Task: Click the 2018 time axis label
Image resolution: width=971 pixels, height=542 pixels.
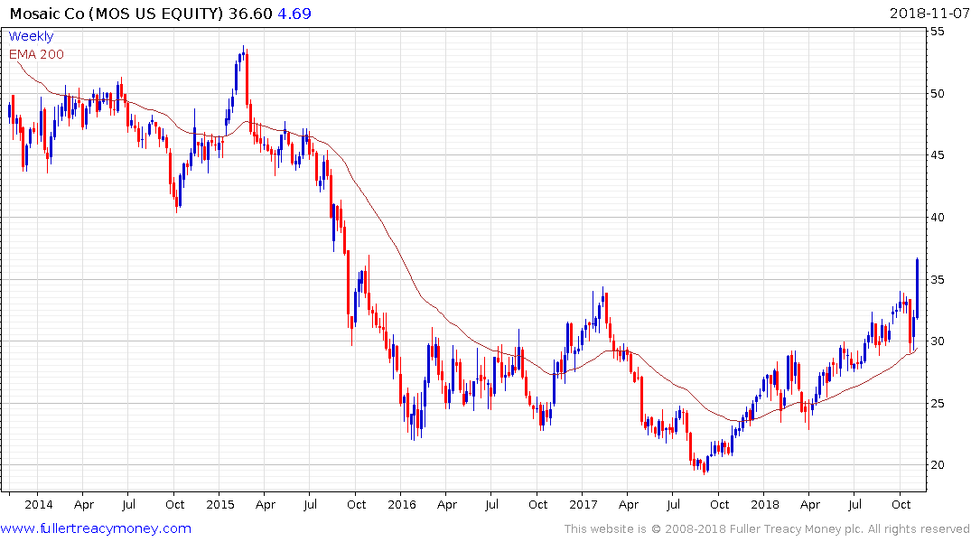Action: click(765, 504)
